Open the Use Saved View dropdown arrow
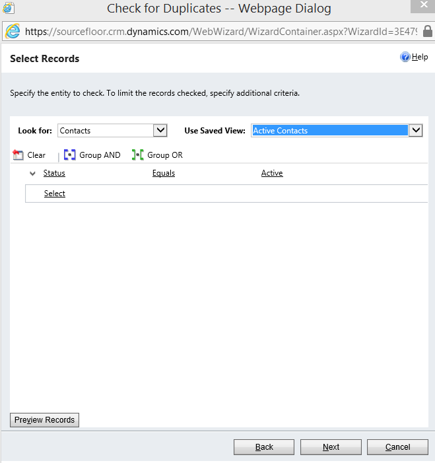Viewport: 435px width, 463px height. 416,130
